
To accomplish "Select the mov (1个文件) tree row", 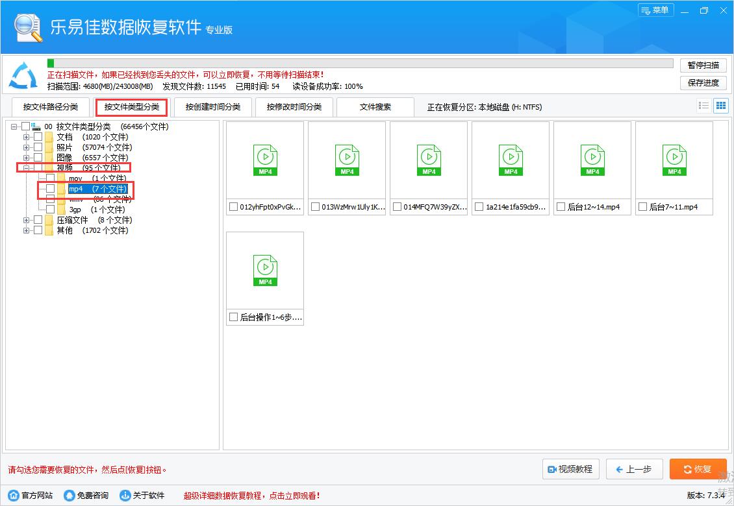I will click(x=97, y=178).
